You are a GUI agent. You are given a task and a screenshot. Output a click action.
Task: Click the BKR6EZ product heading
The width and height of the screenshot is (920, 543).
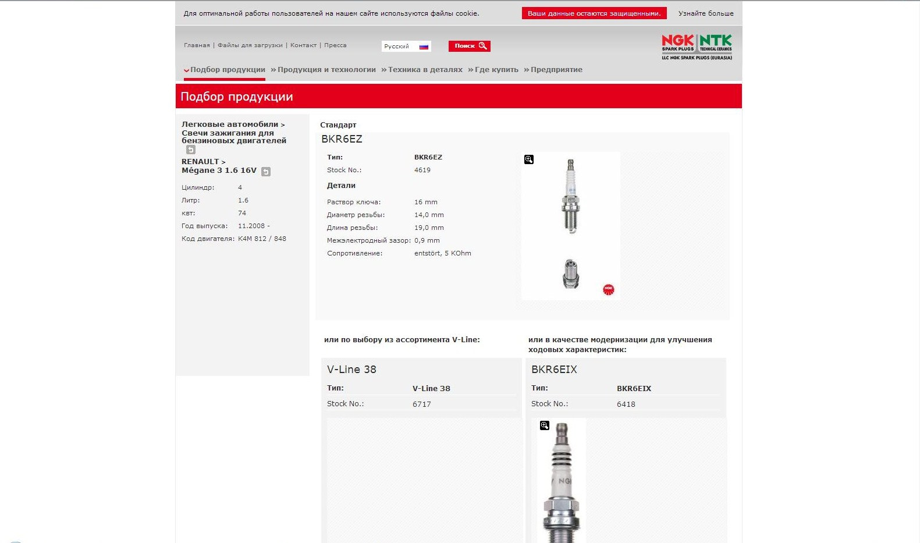(x=342, y=139)
